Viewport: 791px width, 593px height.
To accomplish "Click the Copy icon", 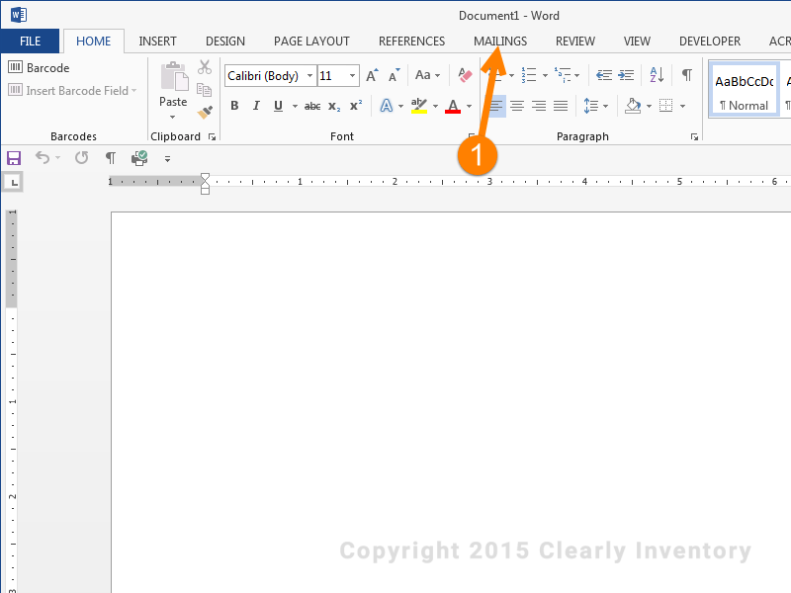I will click(205, 90).
